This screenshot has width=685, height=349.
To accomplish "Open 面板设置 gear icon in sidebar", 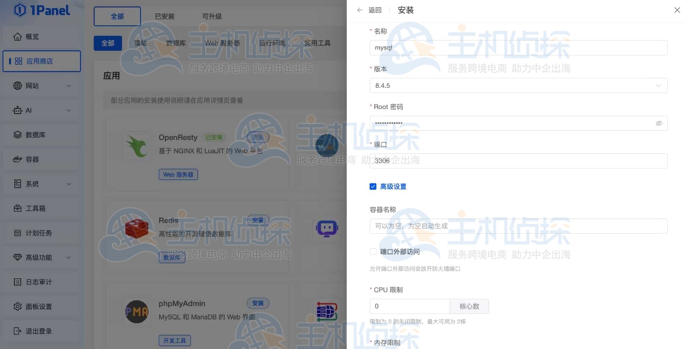I will pos(17,306).
